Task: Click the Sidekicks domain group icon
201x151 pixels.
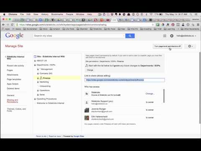Action: [x=87, y=94]
